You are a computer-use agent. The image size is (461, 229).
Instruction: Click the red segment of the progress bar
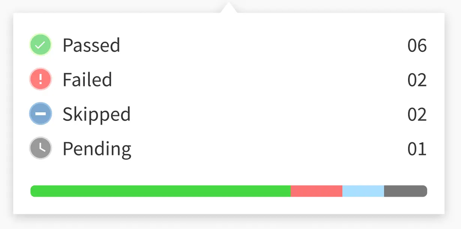[316, 191]
